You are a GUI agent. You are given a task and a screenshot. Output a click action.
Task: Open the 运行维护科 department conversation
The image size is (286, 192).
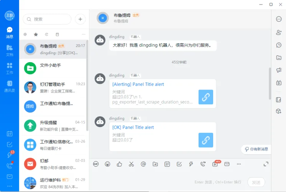point(53,183)
